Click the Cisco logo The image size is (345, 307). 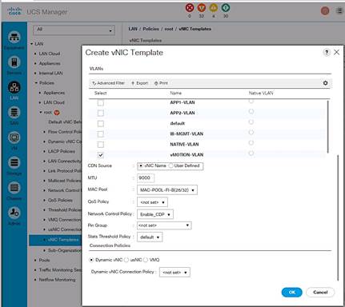coord(14,11)
